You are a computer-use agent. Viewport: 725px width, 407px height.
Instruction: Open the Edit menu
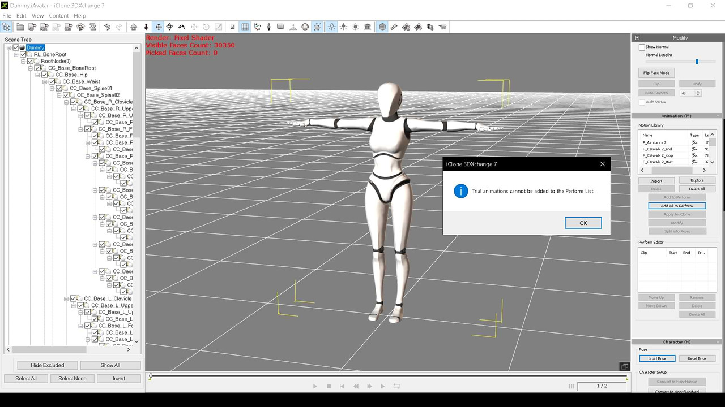[x=22, y=16]
